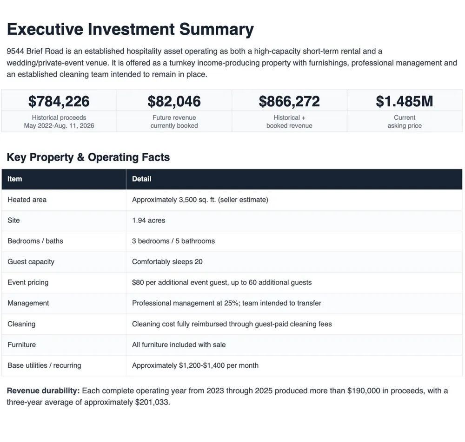Select the '$201,033' three-year average text
Screen dimensions: 465x442
152,403
